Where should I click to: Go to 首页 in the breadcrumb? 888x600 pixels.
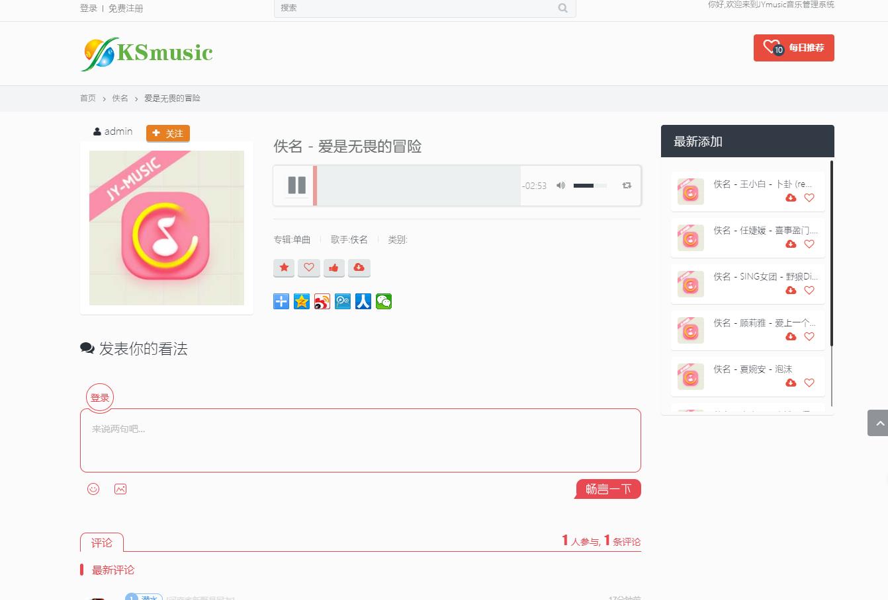pos(88,98)
